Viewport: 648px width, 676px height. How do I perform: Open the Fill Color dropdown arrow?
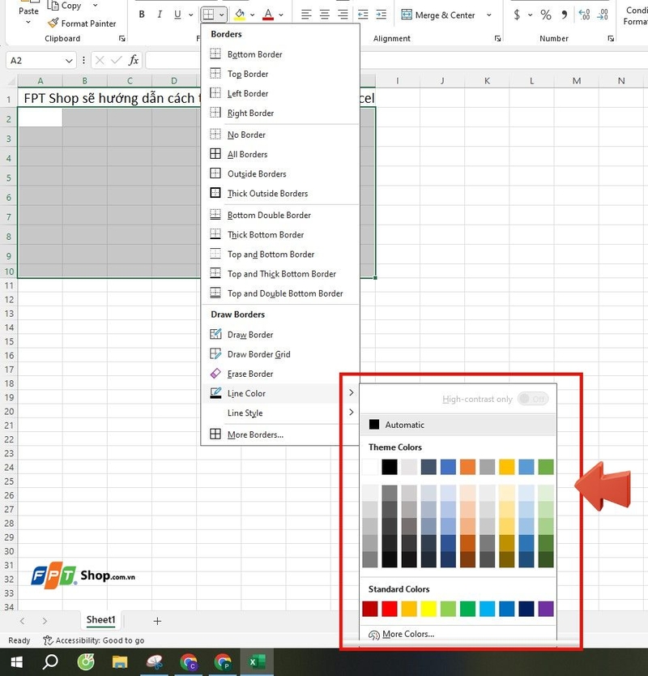tap(251, 15)
